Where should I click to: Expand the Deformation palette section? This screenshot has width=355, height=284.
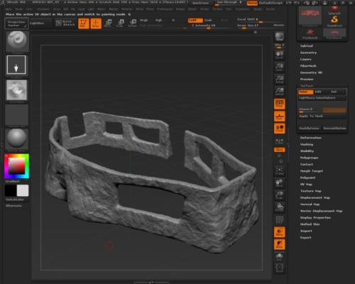pos(311,138)
